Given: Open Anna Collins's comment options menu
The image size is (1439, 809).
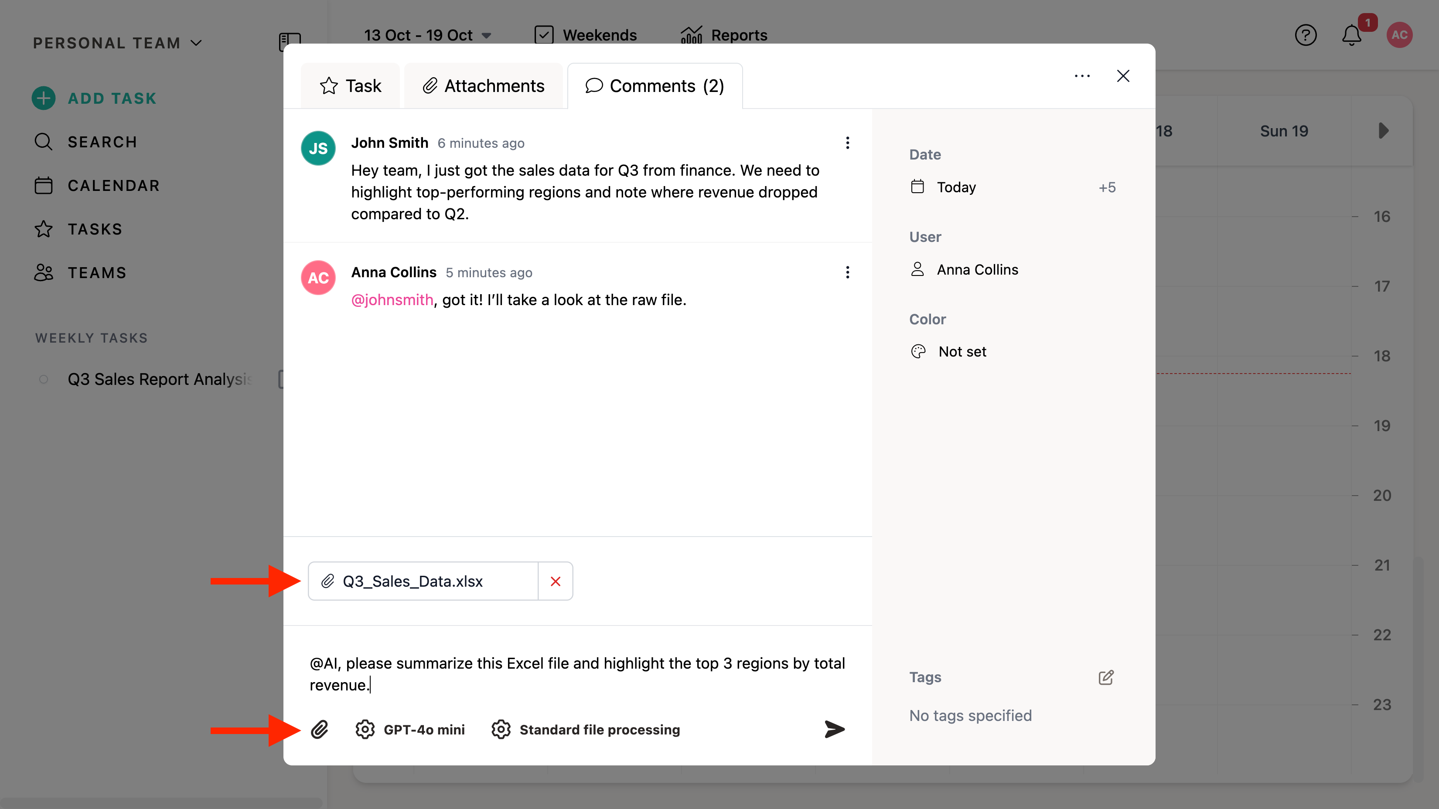Looking at the screenshot, I should click(847, 272).
